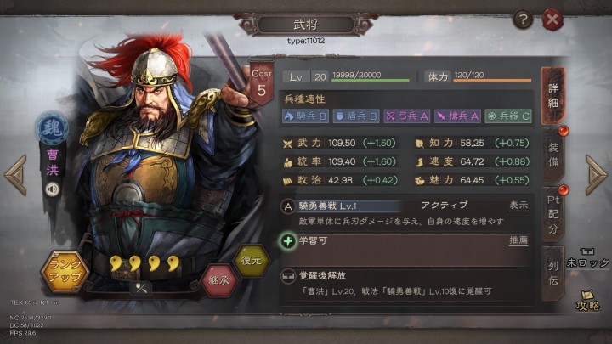The width and height of the screenshot is (612, 344).
Task: Select the A skill icon for 驍勇善戦
Action: [287, 206]
